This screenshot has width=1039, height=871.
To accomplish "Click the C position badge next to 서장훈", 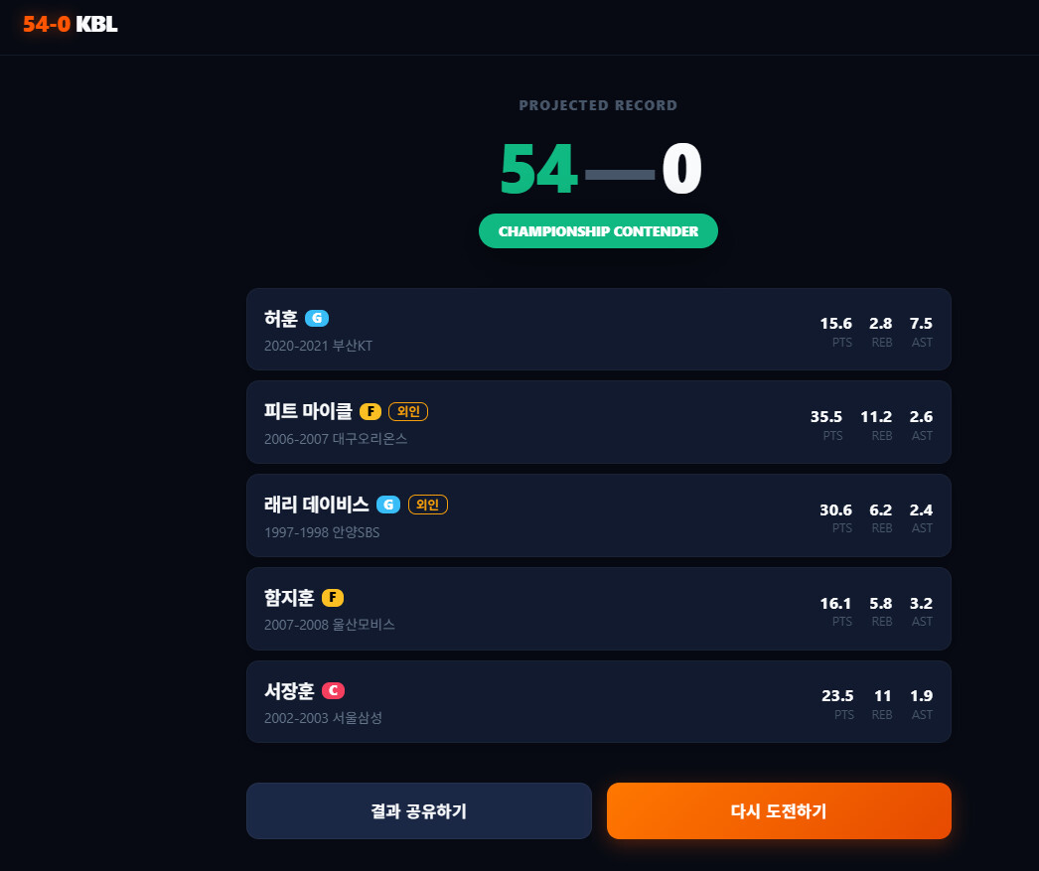I will [x=334, y=691].
